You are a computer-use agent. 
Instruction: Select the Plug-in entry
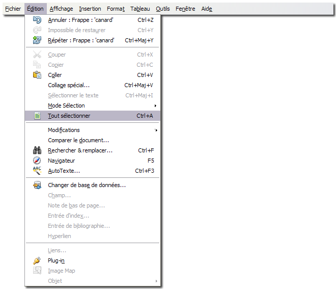[93, 260]
